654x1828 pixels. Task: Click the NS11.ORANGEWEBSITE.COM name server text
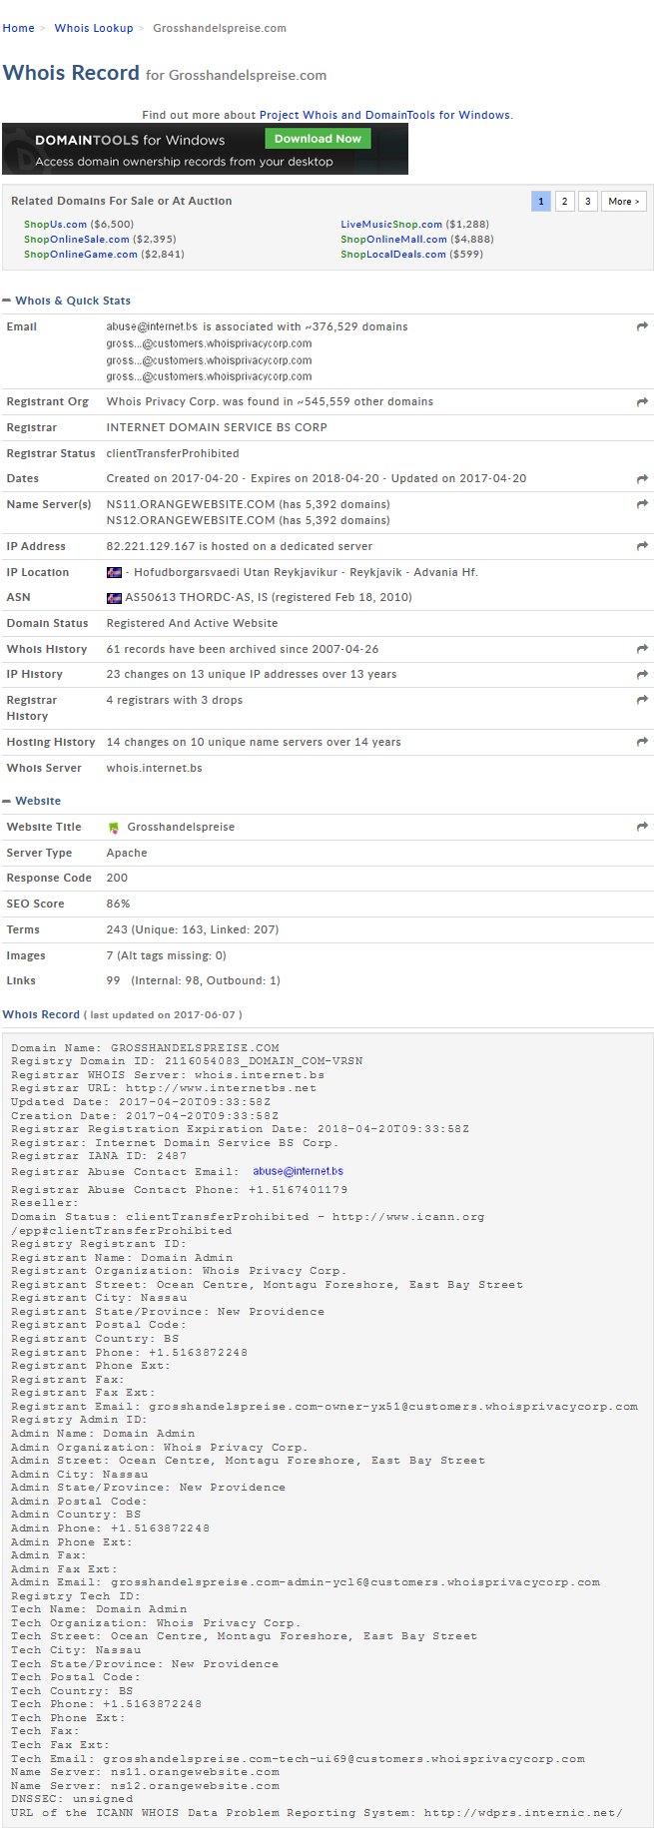point(191,504)
